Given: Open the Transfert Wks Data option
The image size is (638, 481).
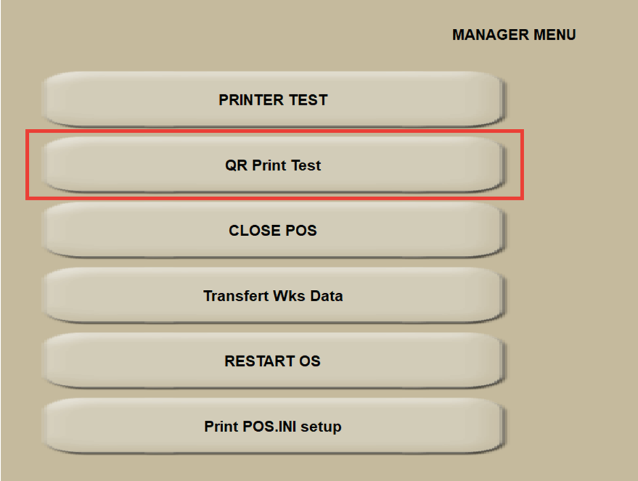Looking at the screenshot, I should tap(273, 295).
